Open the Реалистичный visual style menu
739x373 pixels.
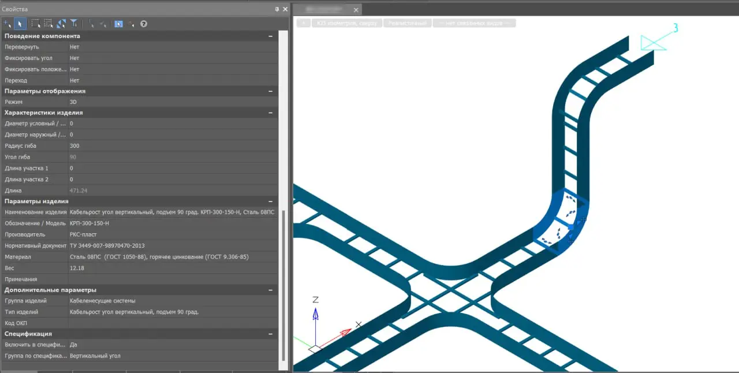[408, 23]
